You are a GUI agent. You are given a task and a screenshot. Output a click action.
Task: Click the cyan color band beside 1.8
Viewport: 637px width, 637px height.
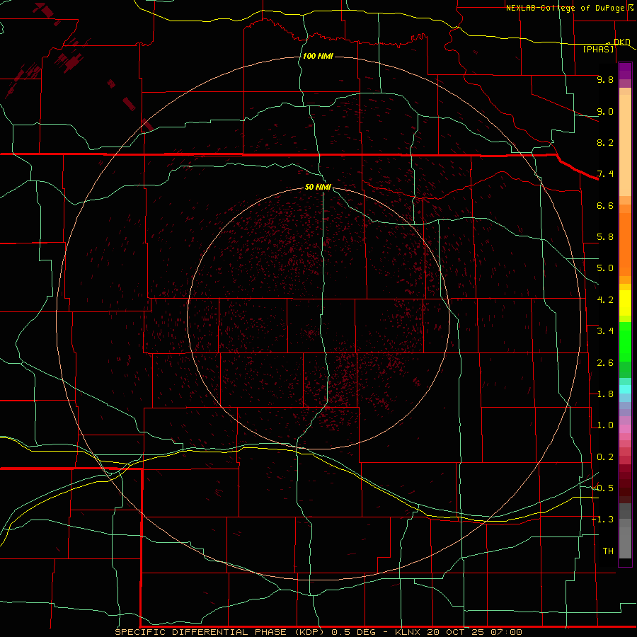pyautogui.click(x=625, y=389)
